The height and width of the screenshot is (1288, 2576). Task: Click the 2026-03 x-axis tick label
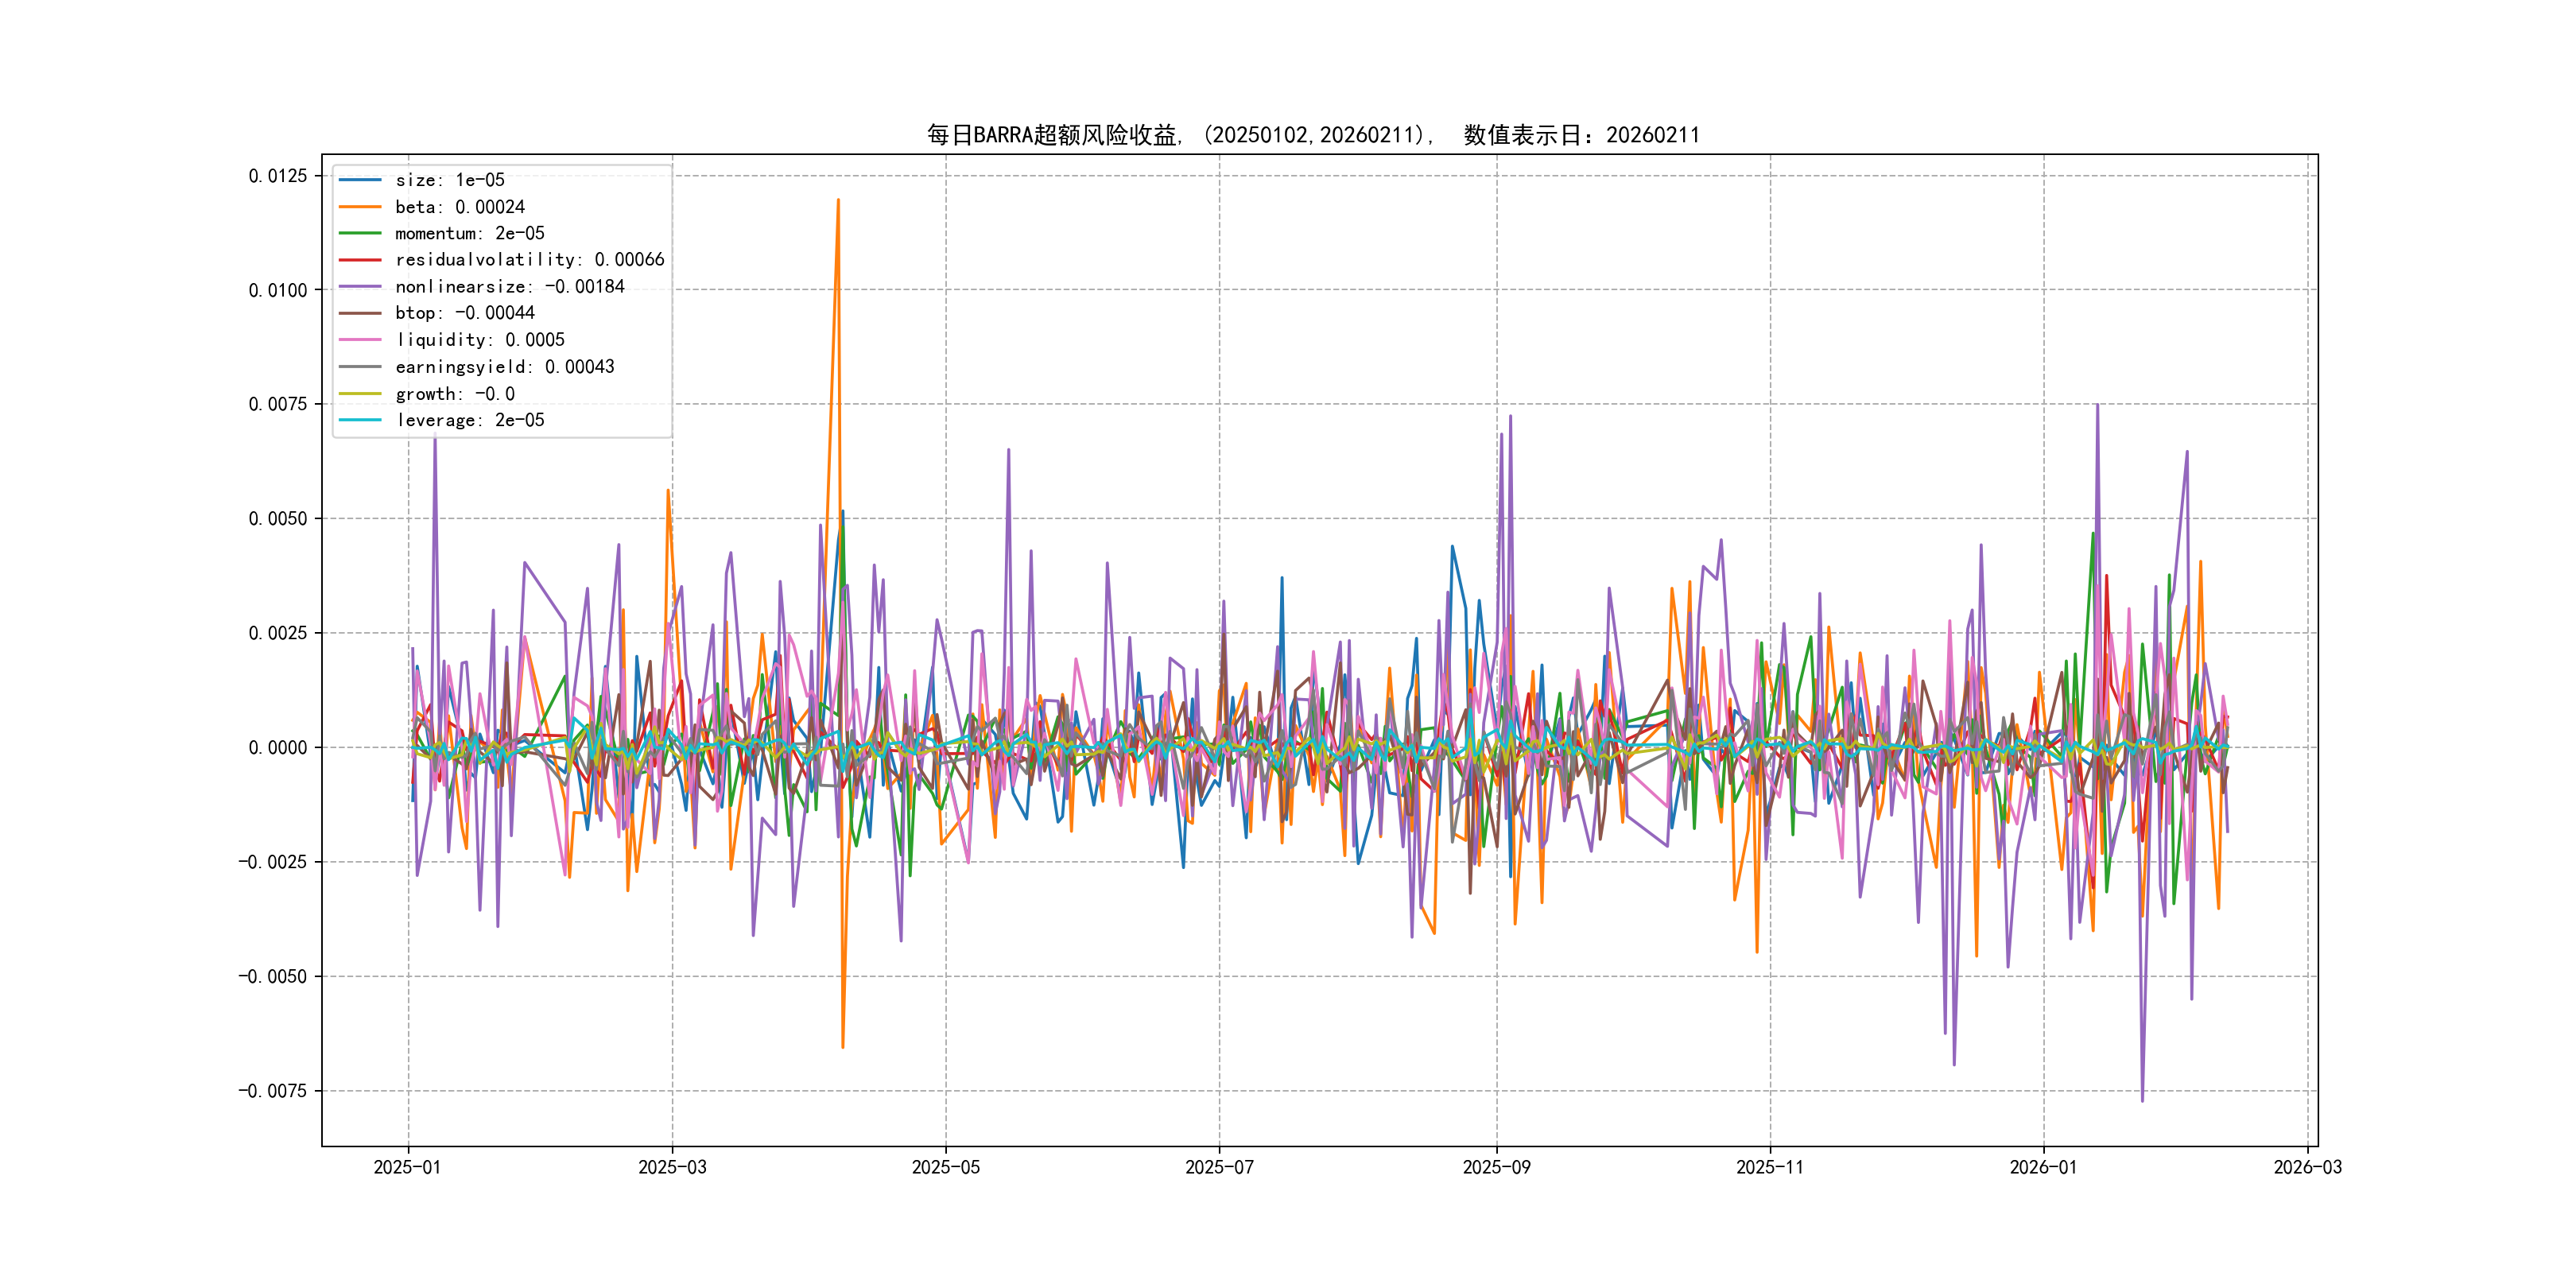click(2307, 1167)
